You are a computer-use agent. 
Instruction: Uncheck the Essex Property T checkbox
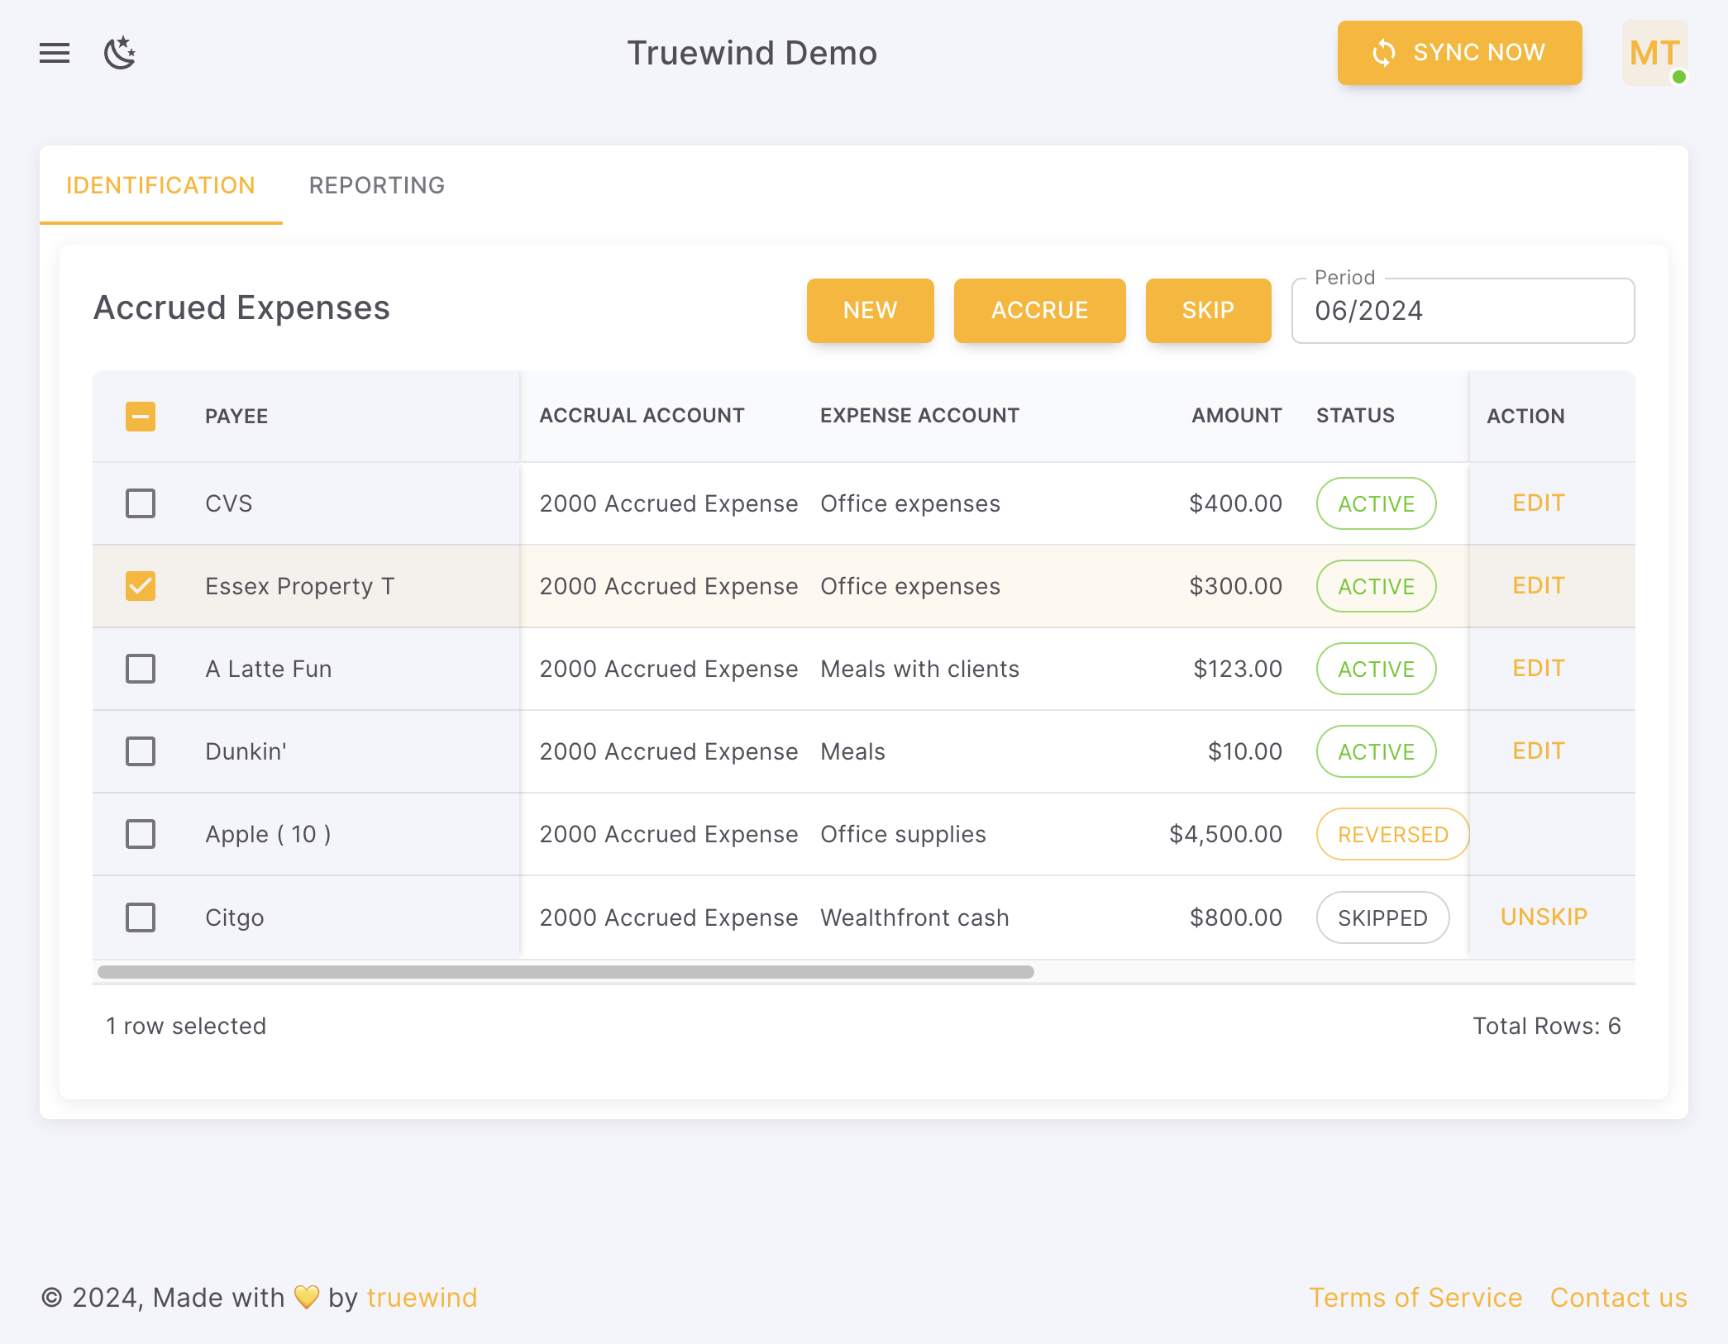point(141,586)
